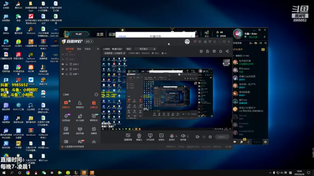Open 主页 tab in League client
Image resolution: width=314 pixels, height=176 pixels.
(x=100, y=34)
